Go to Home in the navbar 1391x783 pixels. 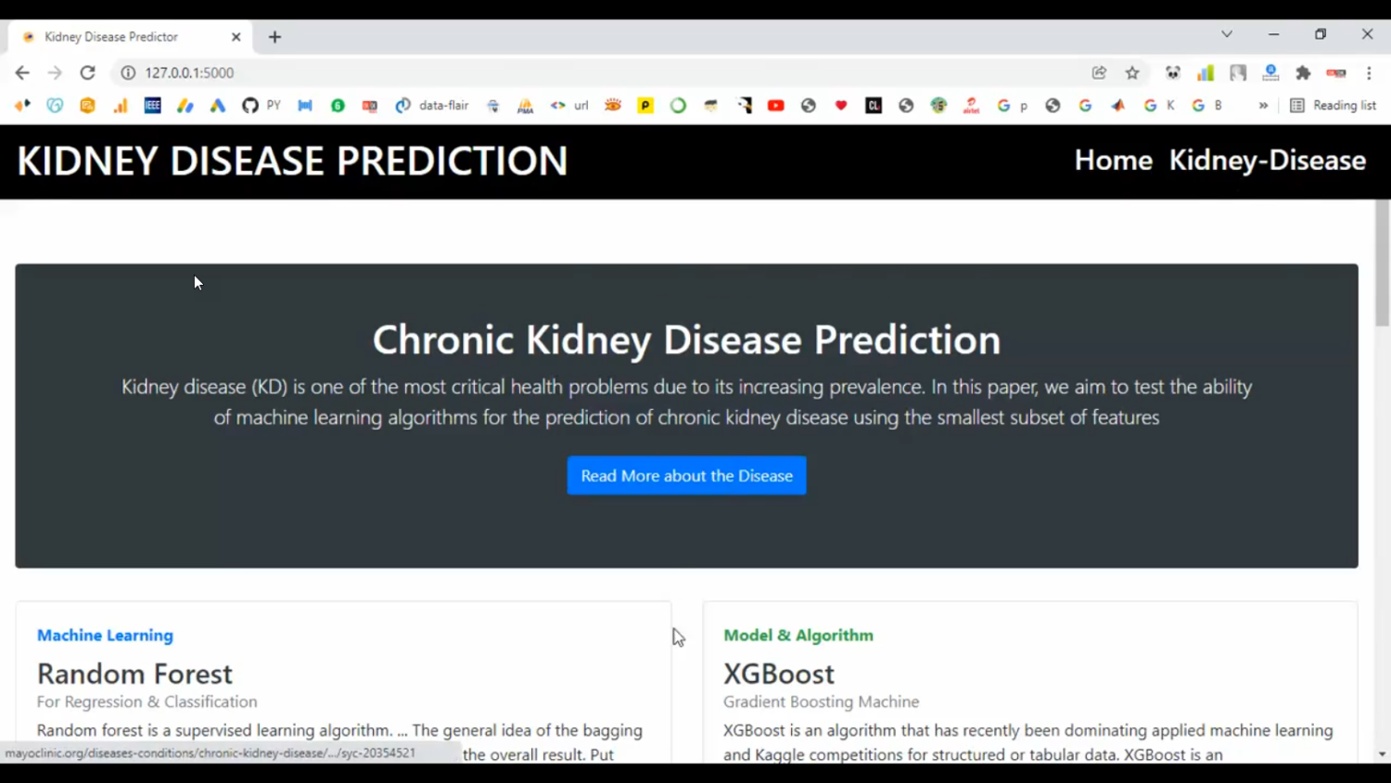pos(1113,160)
